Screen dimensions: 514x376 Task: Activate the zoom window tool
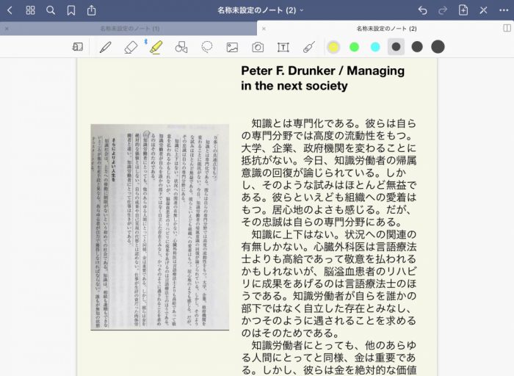pyautogui.click(x=78, y=47)
